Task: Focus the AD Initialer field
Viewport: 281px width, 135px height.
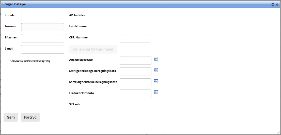Action: tap(135, 16)
